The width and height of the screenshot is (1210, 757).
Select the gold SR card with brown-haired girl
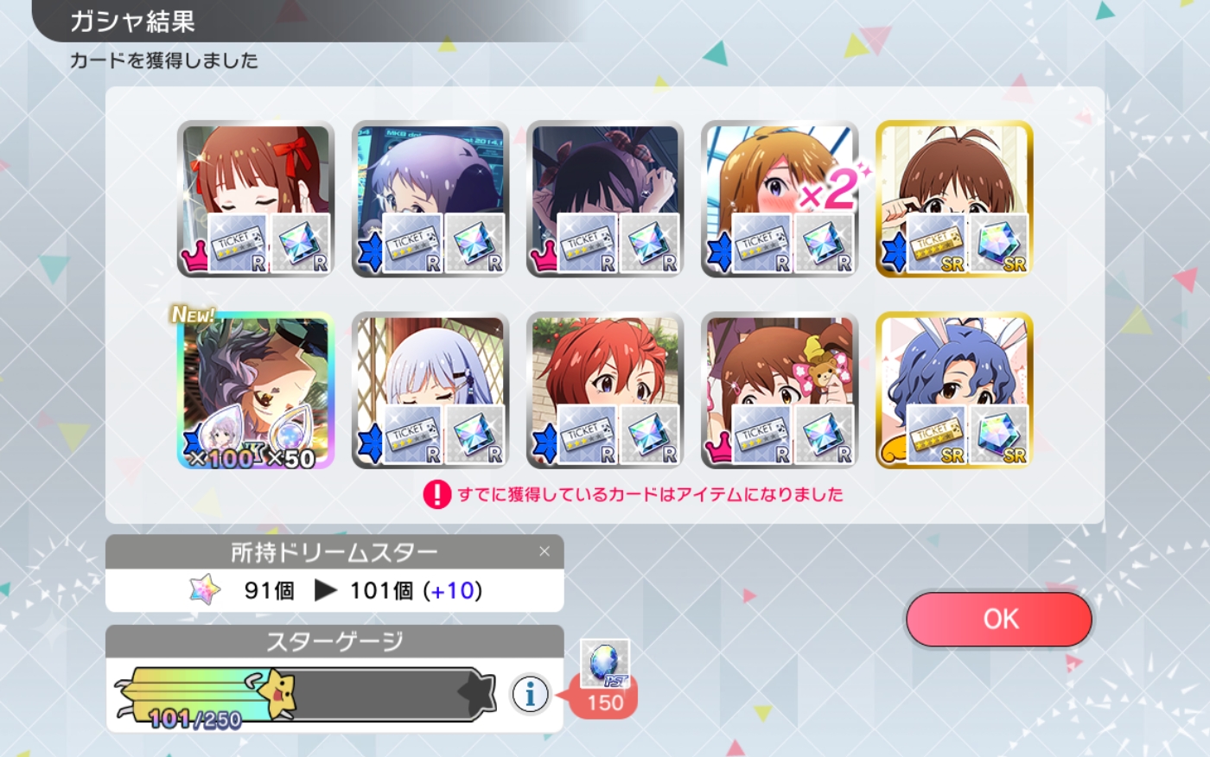(954, 199)
